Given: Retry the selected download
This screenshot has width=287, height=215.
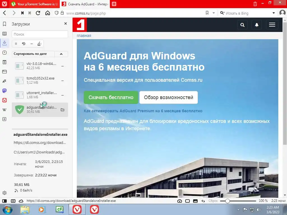Looking at the screenshot, I should pyautogui.click(x=24, y=44).
